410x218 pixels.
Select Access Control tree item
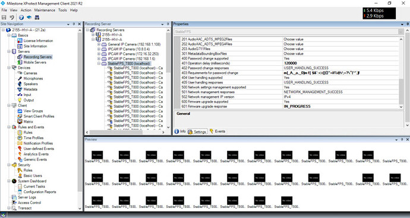coord(29,203)
